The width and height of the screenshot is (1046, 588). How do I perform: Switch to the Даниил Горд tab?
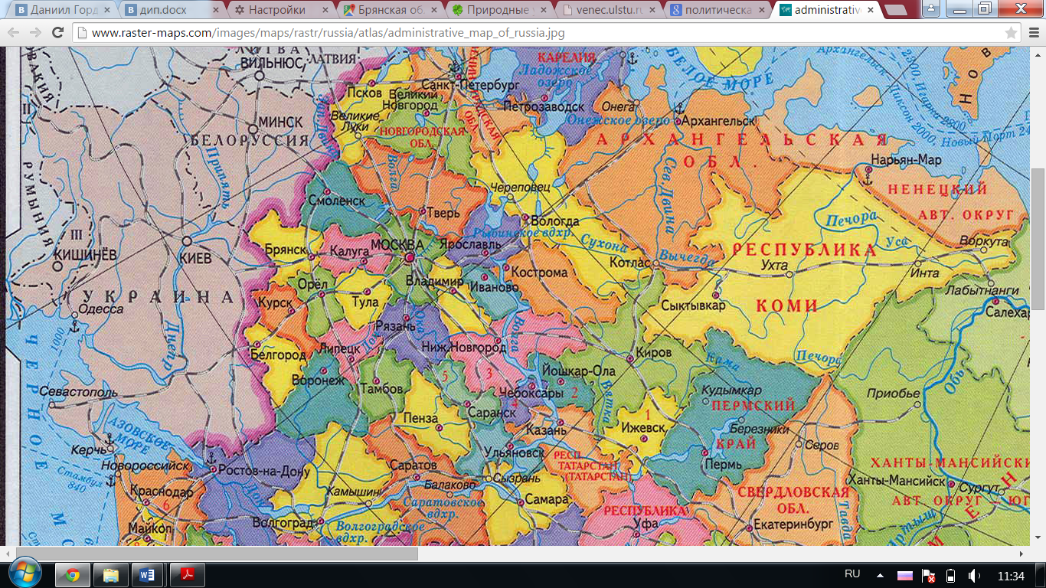[x=60, y=10]
